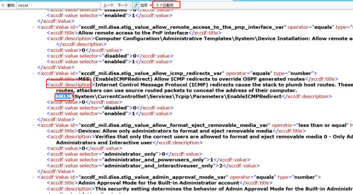Click description 'This security setting determines the behavior'

[224, 189]
